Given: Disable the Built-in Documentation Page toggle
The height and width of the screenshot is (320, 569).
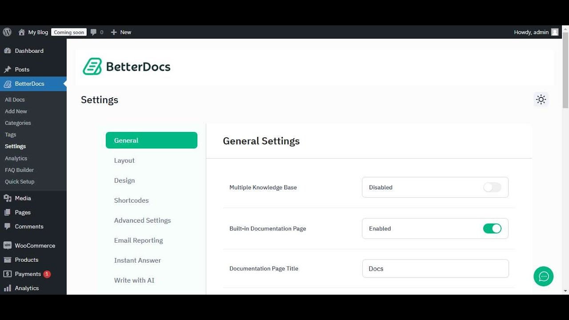Looking at the screenshot, I should coord(492,228).
